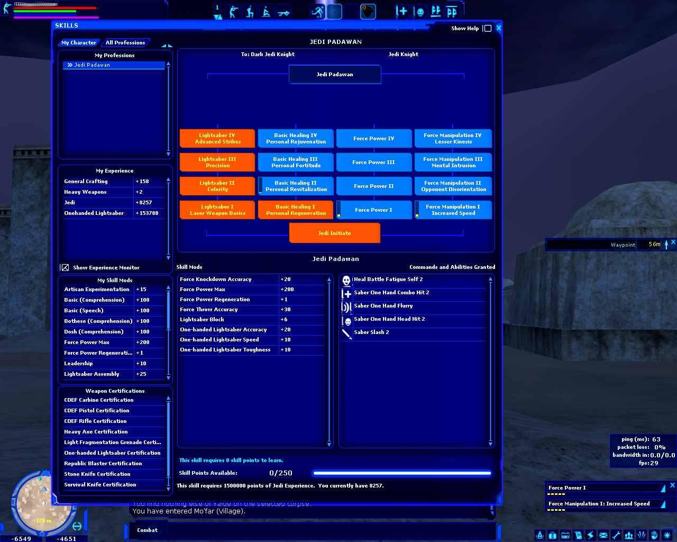
Task: Click the waypoint direction arrow
Action: pos(666,244)
